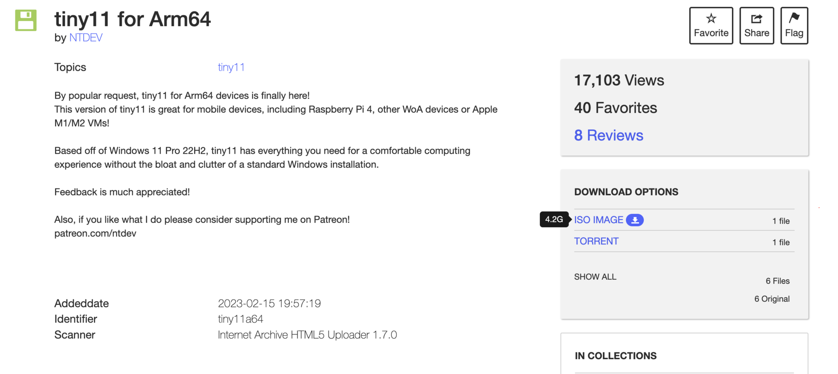The image size is (838, 374).
Task: Click the tiny11a64 identifier value
Action: point(240,319)
